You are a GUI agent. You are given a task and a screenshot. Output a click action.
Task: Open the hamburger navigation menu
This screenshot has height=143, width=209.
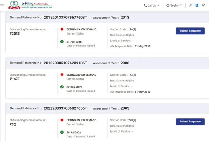pos(2,5)
